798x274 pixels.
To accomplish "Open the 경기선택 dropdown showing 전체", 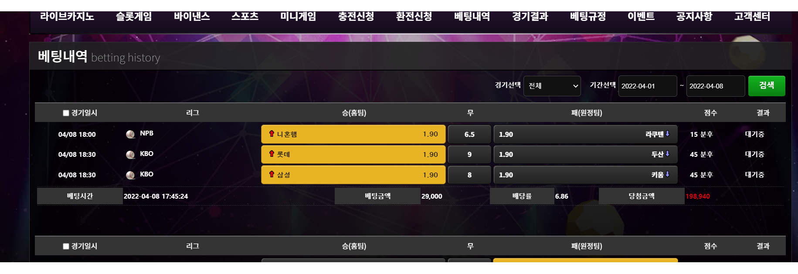I will tap(552, 86).
